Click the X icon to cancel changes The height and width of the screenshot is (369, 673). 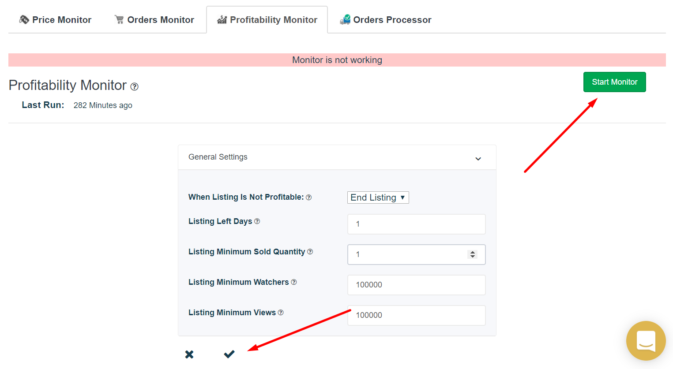pos(189,354)
